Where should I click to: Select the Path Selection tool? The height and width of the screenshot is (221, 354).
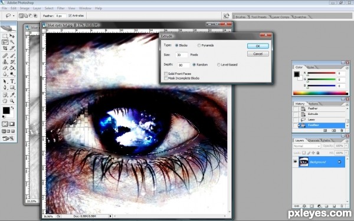5,81
